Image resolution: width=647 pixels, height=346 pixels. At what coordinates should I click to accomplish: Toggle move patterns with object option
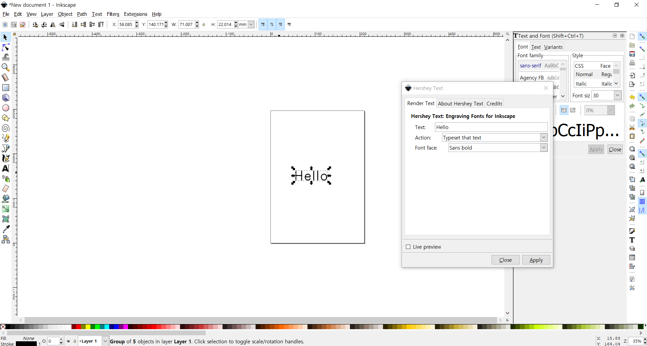(x=289, y=25)
